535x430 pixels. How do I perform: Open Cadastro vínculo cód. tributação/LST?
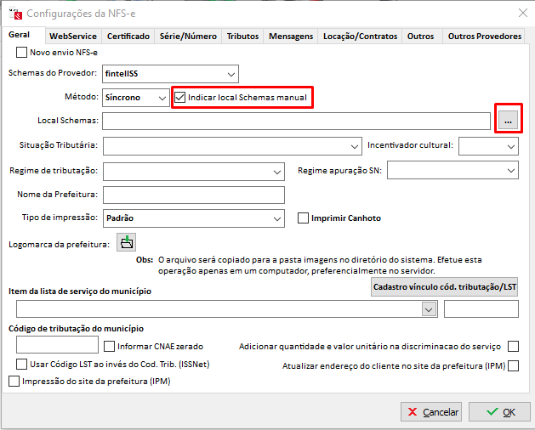[445, 288]
